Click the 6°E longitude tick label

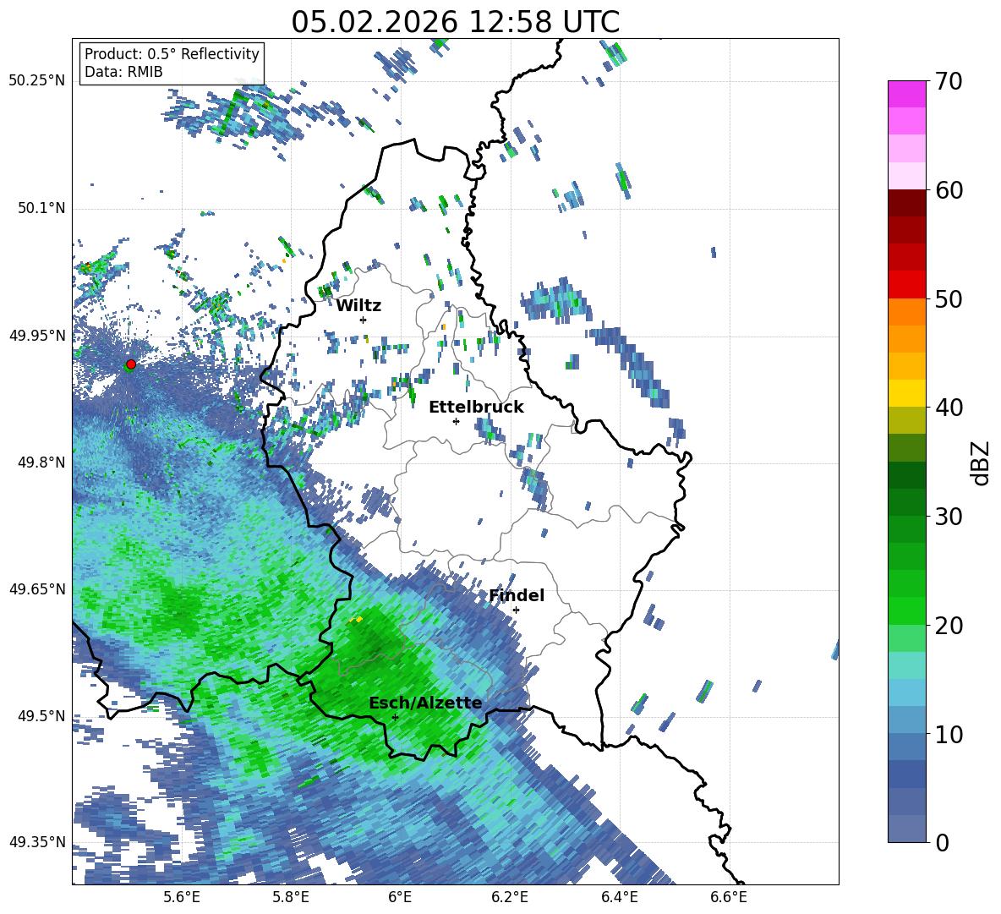click(x=400, y=897)
